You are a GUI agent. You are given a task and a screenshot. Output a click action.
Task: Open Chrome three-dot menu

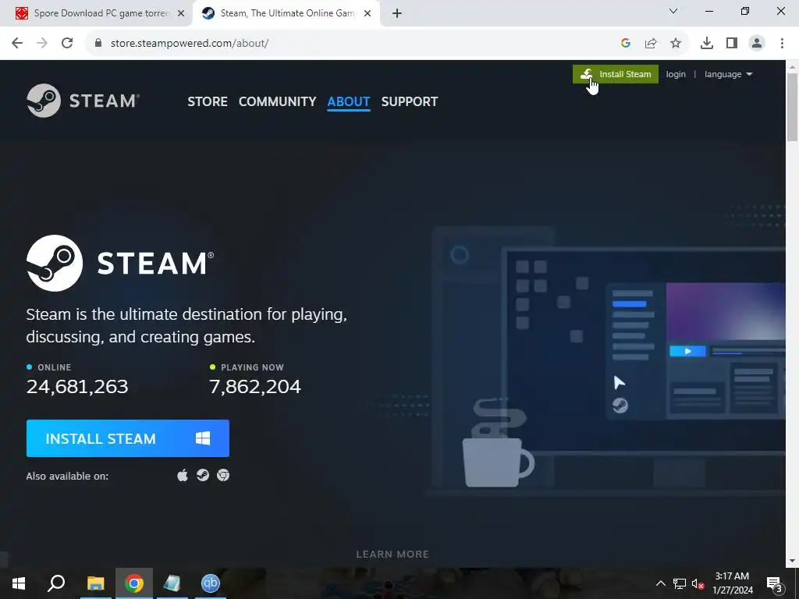[782, 44]
